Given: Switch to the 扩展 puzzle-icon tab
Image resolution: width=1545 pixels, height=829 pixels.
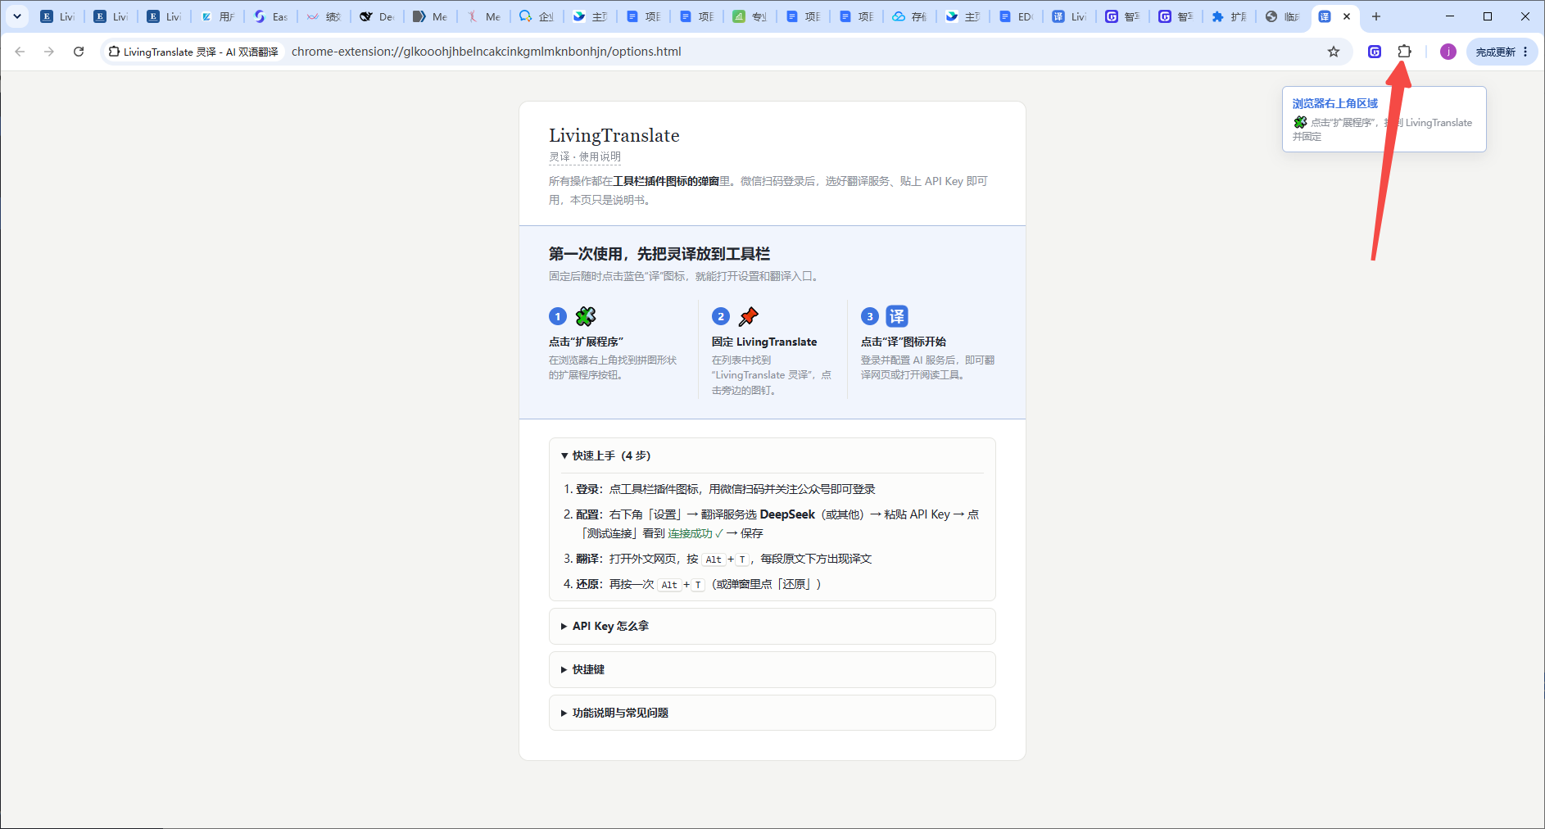Looking at the screenshot, I should point(1230,16).
